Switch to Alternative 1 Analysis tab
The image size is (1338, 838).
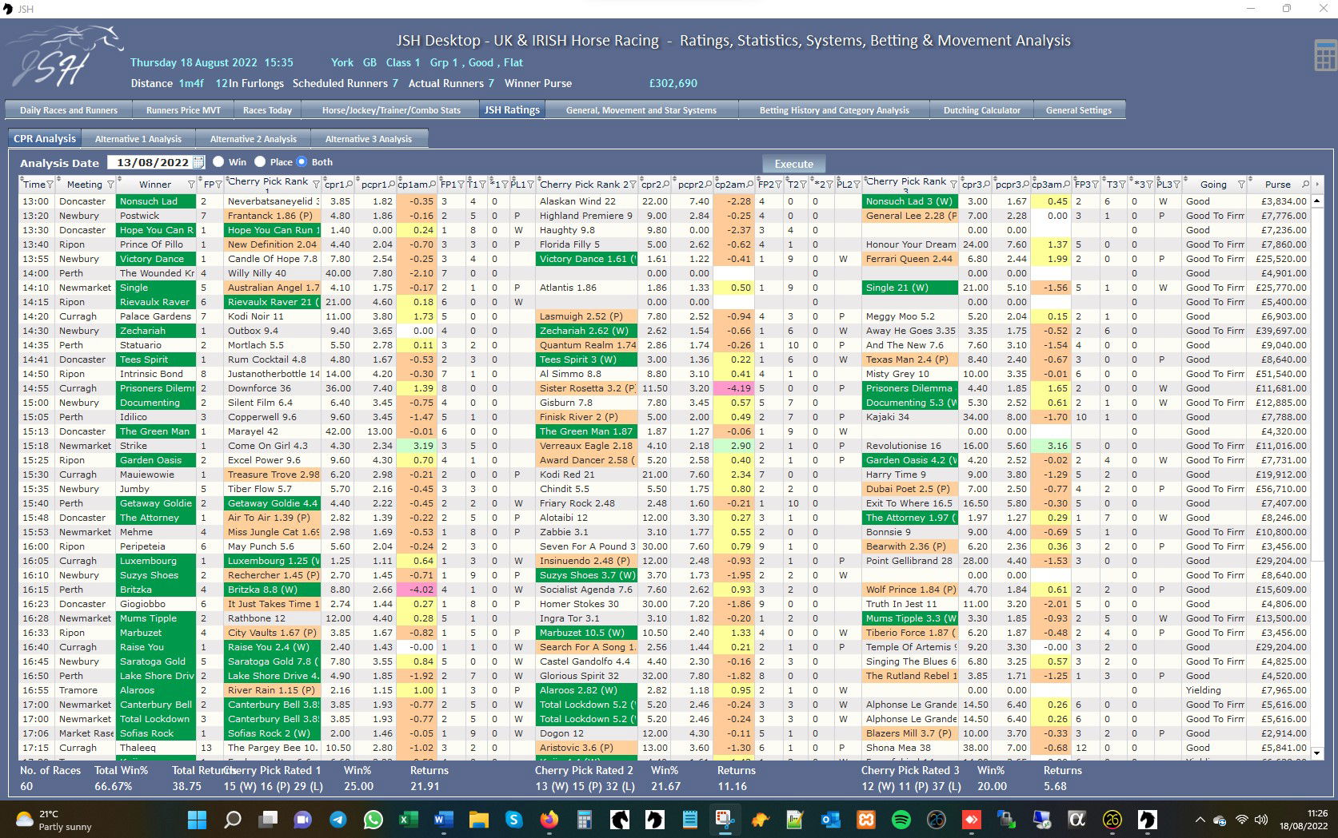pyautogui.click(x=138, y=139)
